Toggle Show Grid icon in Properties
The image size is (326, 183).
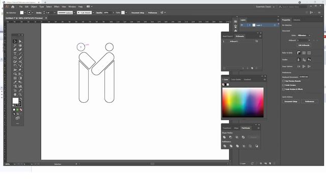click(x=304, y=53)
